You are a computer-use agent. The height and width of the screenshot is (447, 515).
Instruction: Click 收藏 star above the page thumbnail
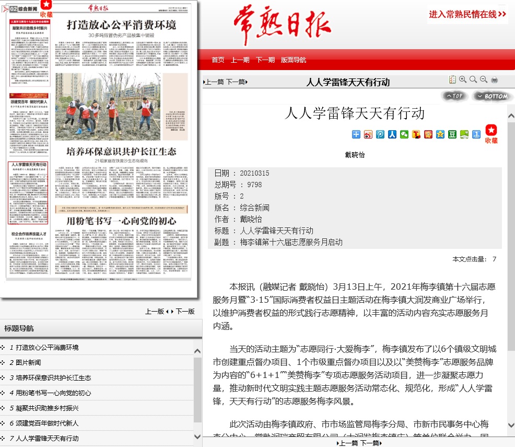[x=46, y=9]
